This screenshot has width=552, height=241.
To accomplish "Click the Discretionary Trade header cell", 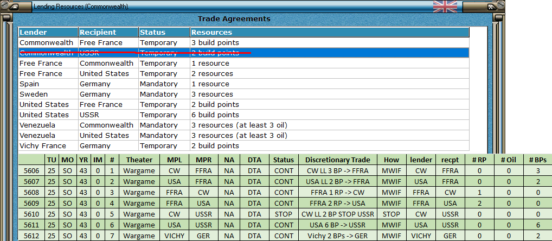I will [338, 160].
